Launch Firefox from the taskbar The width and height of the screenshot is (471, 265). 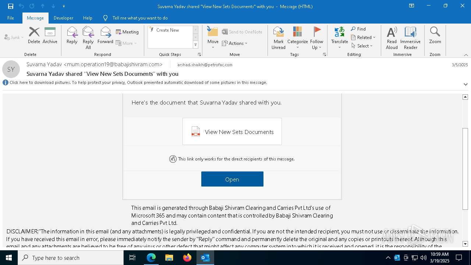click(187, 258)
